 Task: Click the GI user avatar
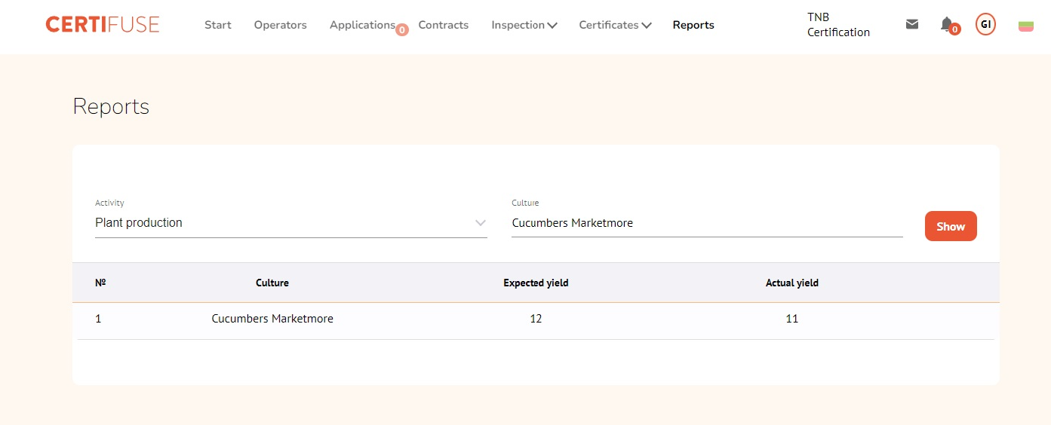(x=985, y=24)
